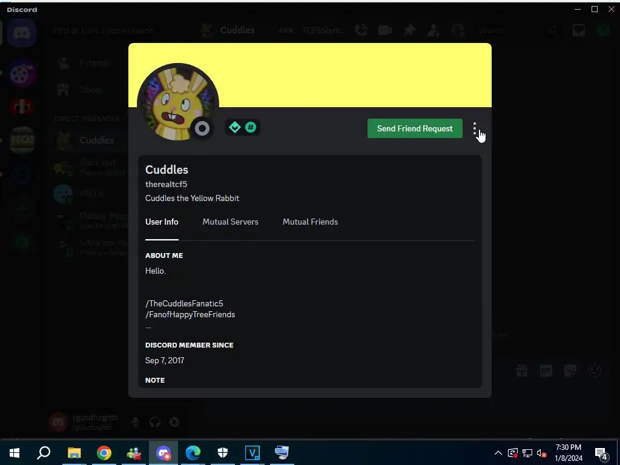Click the taskbar clock showing 7:30 PM
This screenshot has height=465, width=620.
pos(569,453)
